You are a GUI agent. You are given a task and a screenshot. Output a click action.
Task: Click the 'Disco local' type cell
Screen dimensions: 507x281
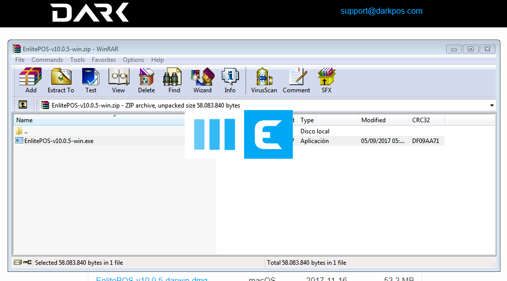pos(315,131)
